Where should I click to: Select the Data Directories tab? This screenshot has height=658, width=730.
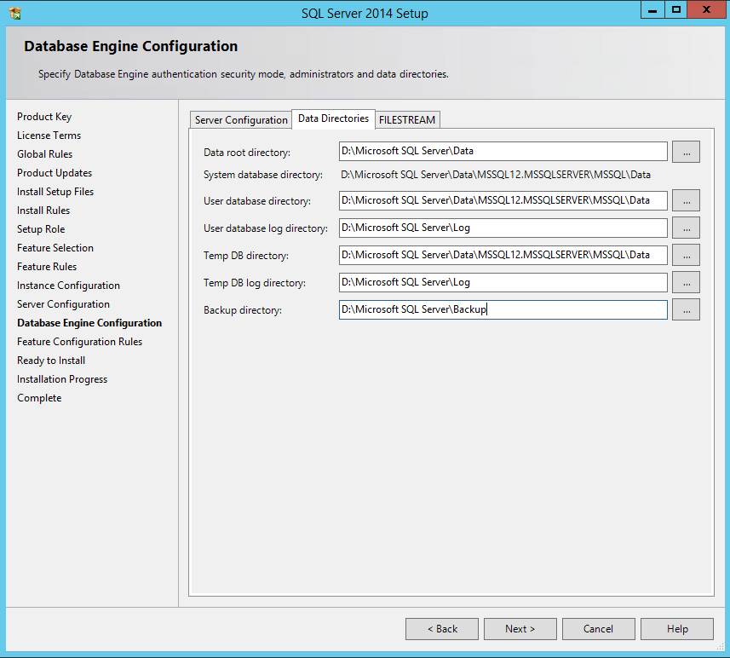tap(333, 118)
